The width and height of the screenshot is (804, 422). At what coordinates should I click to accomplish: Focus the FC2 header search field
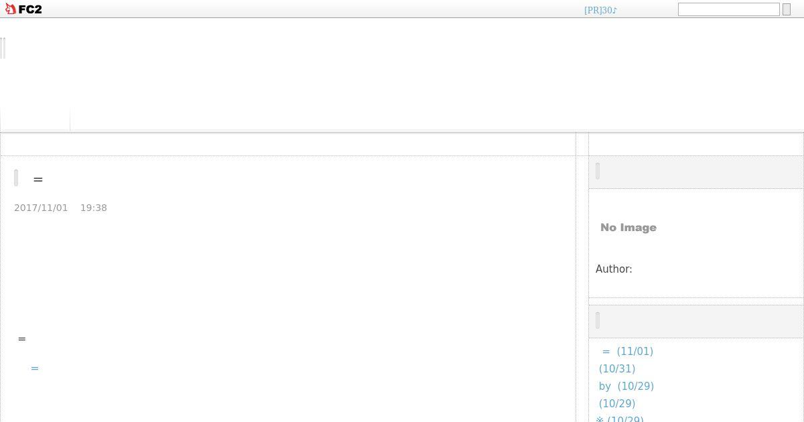pyautogui.click(x=728, y=9)
